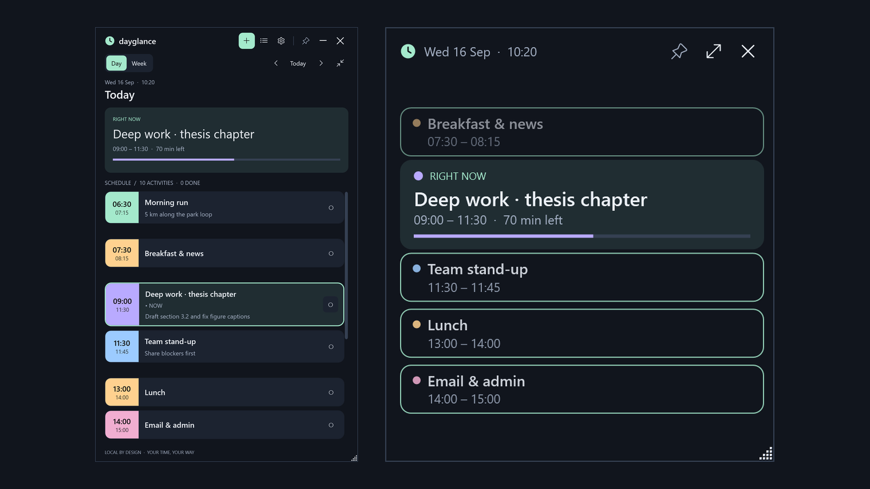Click the pin icon in compact widget
The image size is (870, 489).
(679, 52)
